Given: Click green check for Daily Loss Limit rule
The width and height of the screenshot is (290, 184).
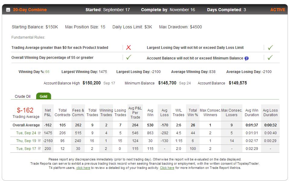Looking at the screenshot, I should pyautogui.click(x=270, y=48).
